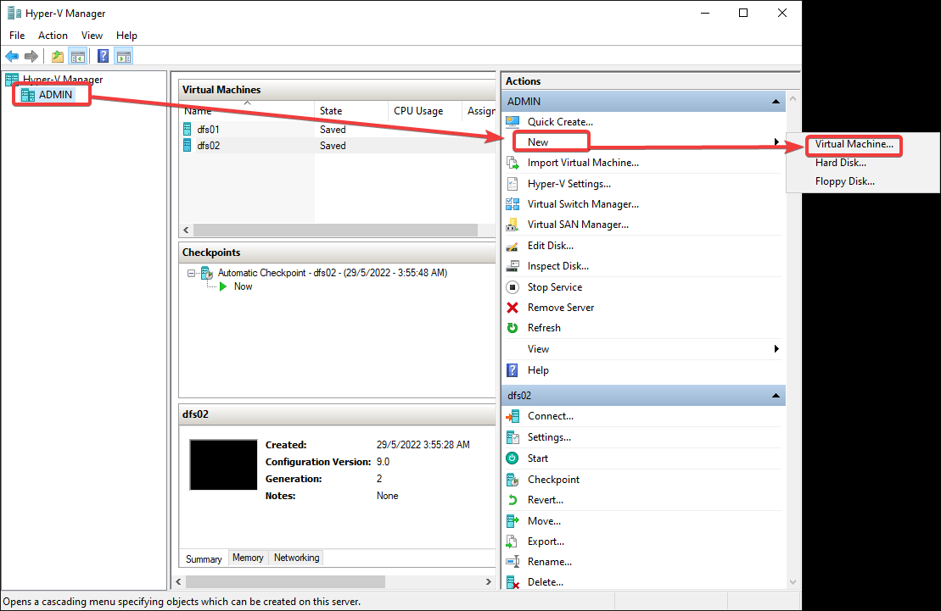
Task: Sort by the Assigned Memory column header
Action: [x=479, y=110]
